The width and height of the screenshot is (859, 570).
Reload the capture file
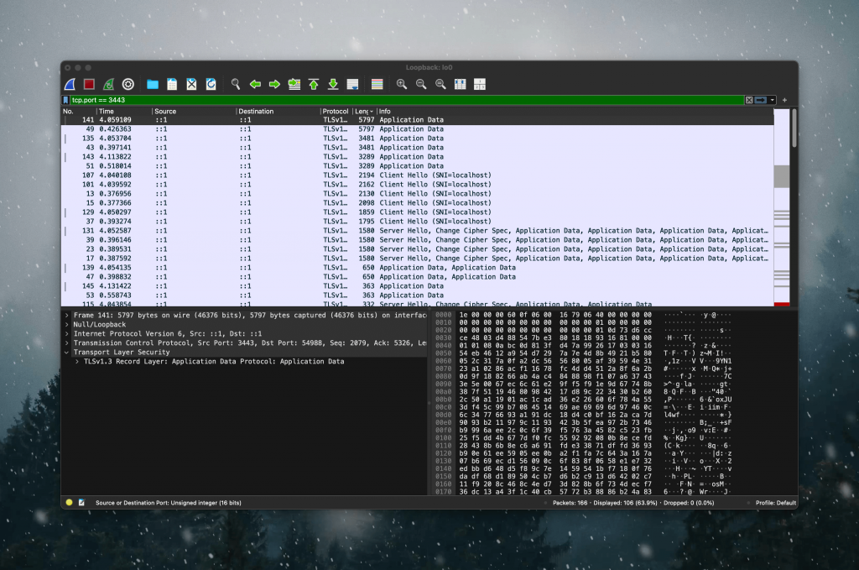click(x=211, y=84)
